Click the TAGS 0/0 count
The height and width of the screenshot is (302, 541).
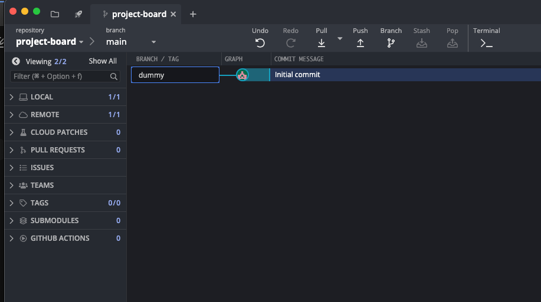[114, 203]
